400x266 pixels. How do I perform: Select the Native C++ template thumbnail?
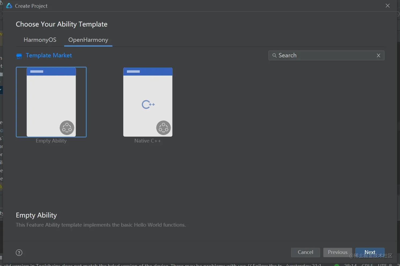point(148,102)
